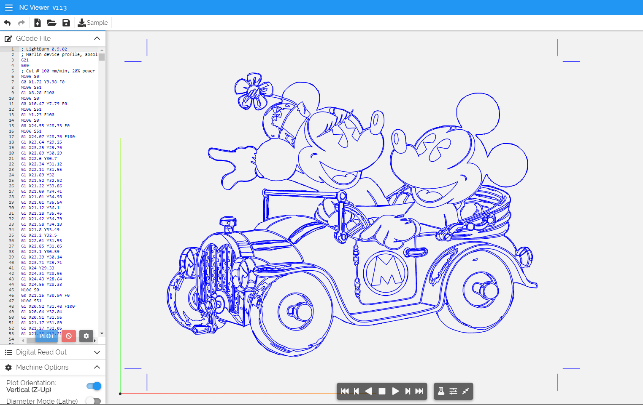Open the view sliders settings icon
Viewport: 643px width, 405px height.
453,391
